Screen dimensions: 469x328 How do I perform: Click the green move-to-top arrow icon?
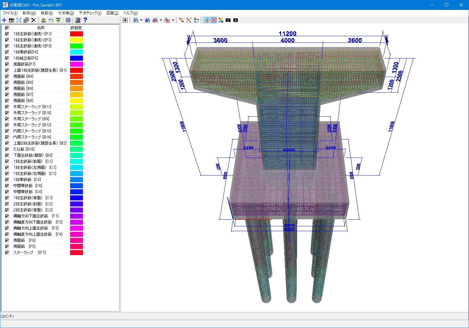(44, 20)
